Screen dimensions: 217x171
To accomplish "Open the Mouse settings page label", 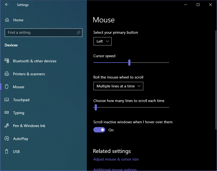I will 19,87.
